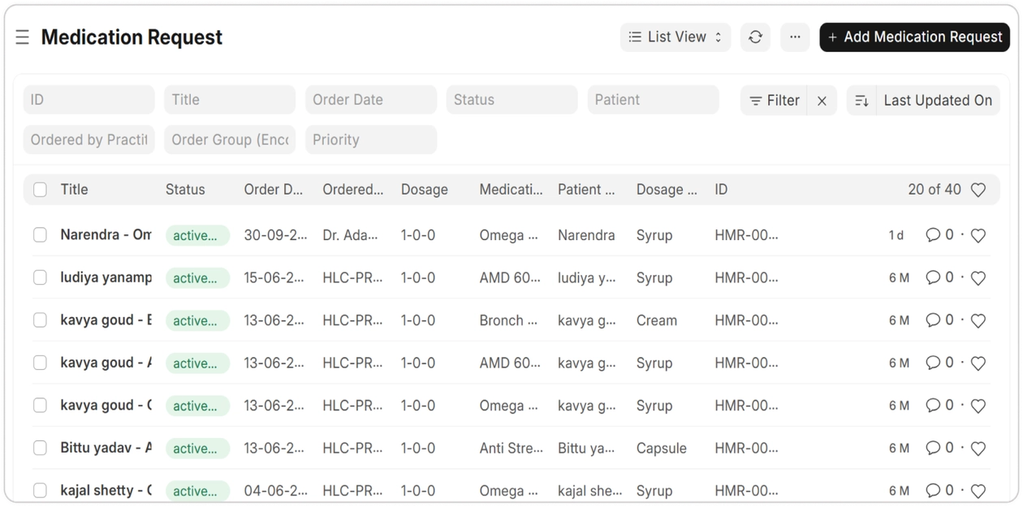
Task: Check the Narendra row checkbox
Action: (x=40, y=235)
